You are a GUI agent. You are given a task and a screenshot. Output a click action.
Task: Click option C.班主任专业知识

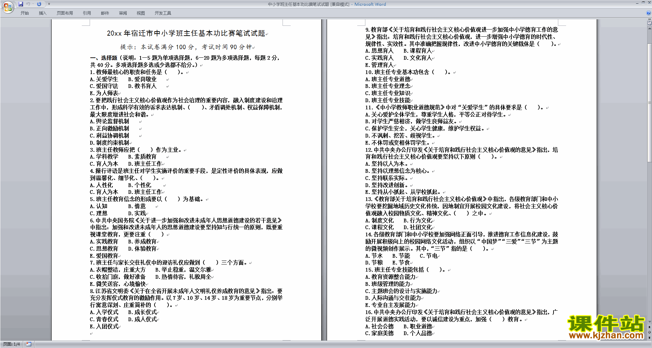click(x=388, y=93)
